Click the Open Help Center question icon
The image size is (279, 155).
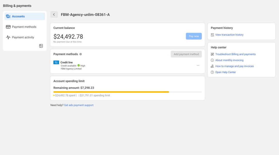coord(212,72)
